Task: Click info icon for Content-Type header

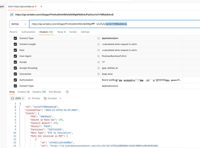Action: [x=98, y=38]
